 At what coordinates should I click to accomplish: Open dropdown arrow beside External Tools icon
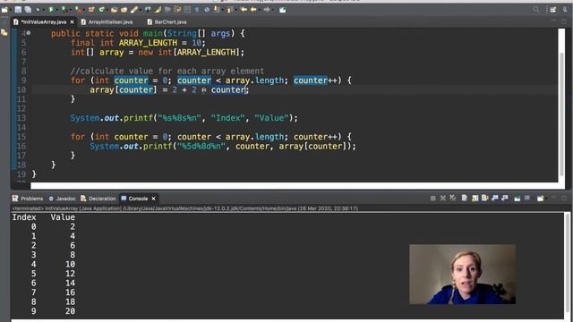(x=83, y=10)
